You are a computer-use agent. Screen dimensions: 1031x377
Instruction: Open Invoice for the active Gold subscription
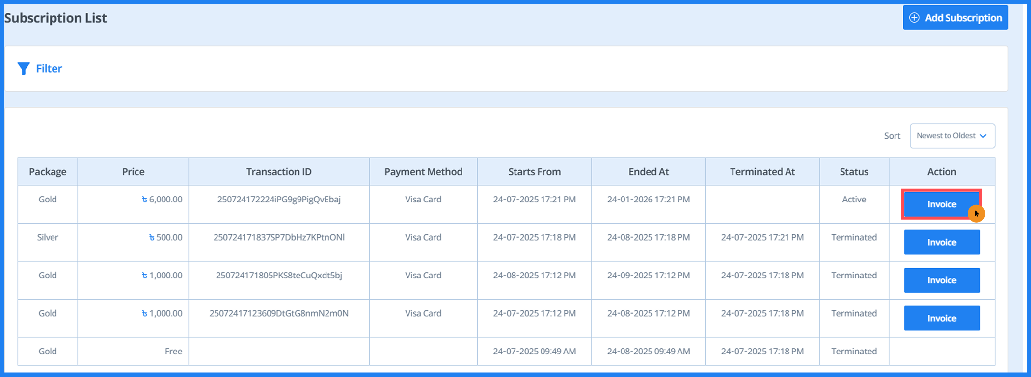941,204
